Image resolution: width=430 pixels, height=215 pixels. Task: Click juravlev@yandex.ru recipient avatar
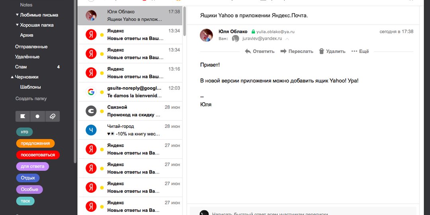235,39
